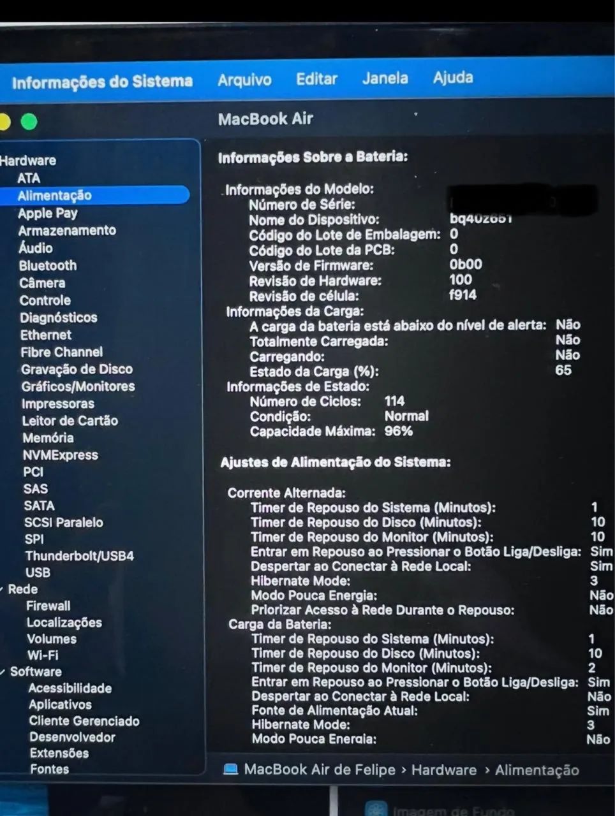Select PCI in the sidebar

click(33, 472)
